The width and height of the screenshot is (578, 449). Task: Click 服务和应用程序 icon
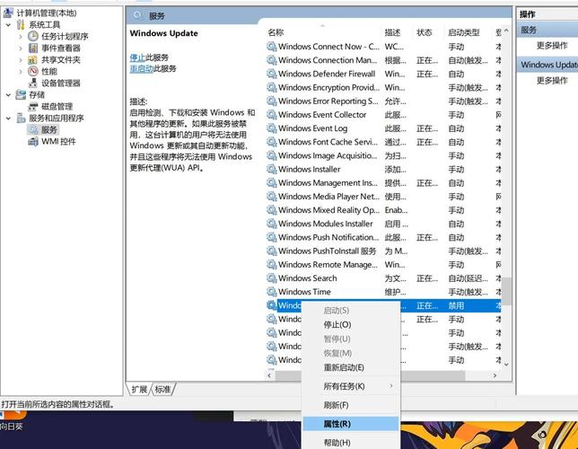[21, 118]
